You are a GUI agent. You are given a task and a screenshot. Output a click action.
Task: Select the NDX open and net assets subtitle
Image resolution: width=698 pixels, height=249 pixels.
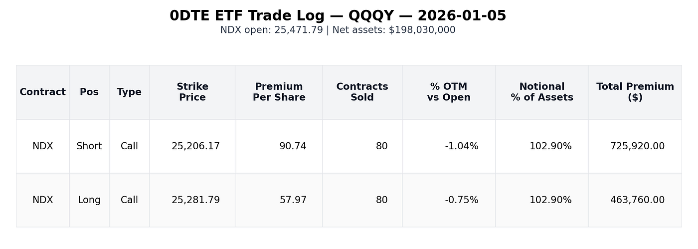(x=338, y=30)
